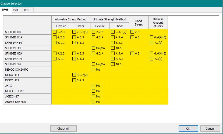223x134 pixels.
Task: Check Mu for Aramid-Ken H10 row
Action: [x=93, y=102]
